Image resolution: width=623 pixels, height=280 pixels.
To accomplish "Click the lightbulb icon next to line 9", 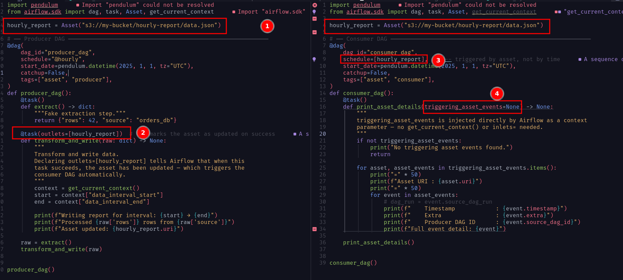I will [315, 59].
